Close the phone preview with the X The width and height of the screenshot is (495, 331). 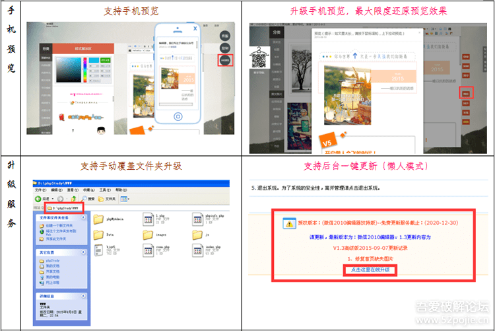point(195,28)
